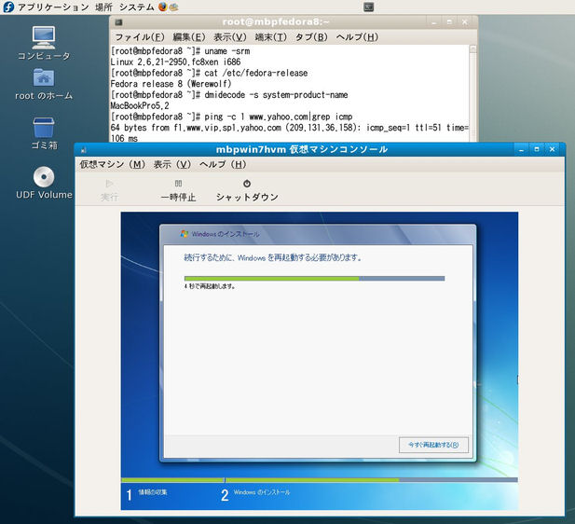Open 仮想マシン(M) menu in console
Image resolution: width=575 pixels, height=524 pixels.
[113, 164]
